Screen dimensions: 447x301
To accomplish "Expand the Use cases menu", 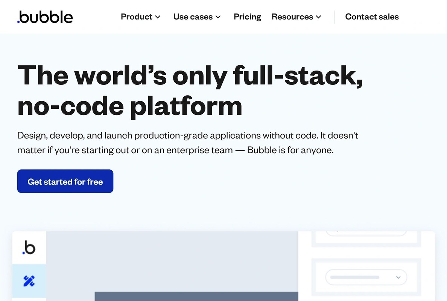I will click(x=197, y=17).
